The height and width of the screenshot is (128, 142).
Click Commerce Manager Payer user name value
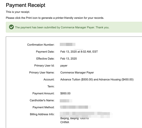(x=77, y=73)
